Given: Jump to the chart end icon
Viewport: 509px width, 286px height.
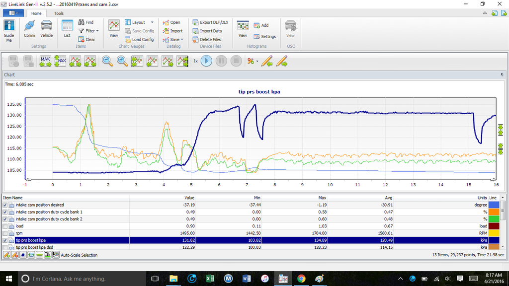Looking at the screenshot, I should (x=182, y=61).
